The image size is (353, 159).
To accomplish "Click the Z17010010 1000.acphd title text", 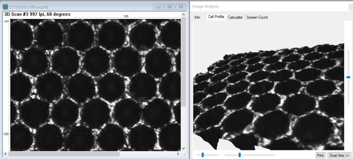I will pyautogui.click(x=29, y=7).
